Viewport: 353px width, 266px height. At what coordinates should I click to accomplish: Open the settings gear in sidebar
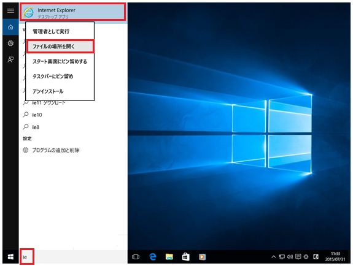[x=10, y=43]
